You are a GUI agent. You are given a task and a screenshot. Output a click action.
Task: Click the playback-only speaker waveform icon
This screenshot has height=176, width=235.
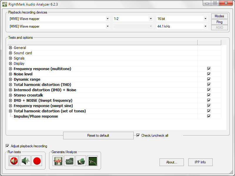pyautogui.click(x=25, y=161)
